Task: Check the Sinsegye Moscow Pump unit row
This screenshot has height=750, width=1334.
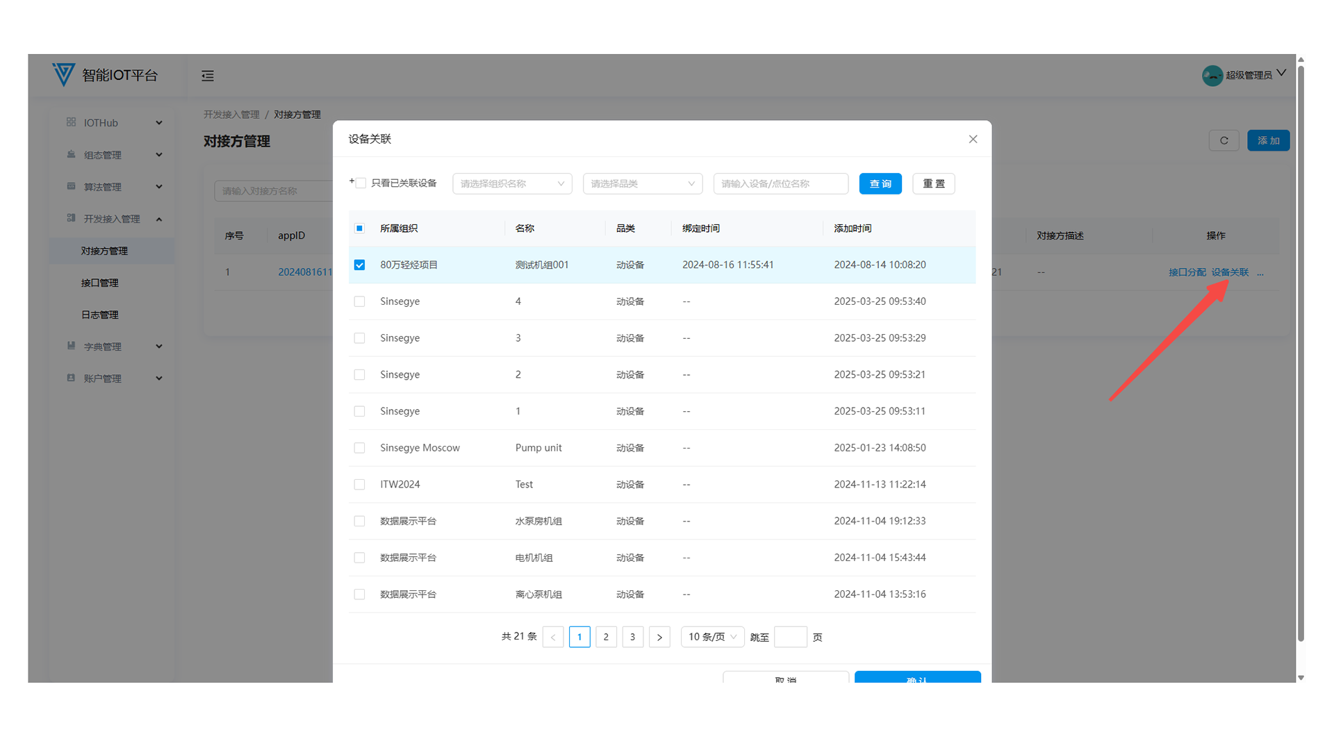Action: tap(359, 448)
